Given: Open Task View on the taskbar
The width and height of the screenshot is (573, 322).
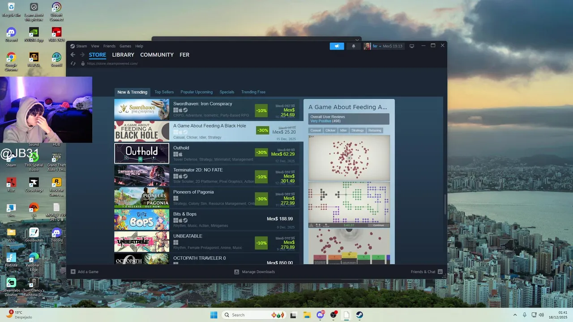Looking at the screenshot, I should (x=293, y=315).
